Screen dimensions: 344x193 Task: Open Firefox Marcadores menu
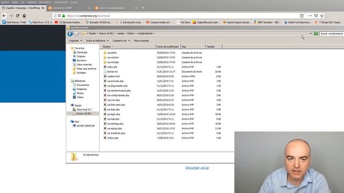45,2
